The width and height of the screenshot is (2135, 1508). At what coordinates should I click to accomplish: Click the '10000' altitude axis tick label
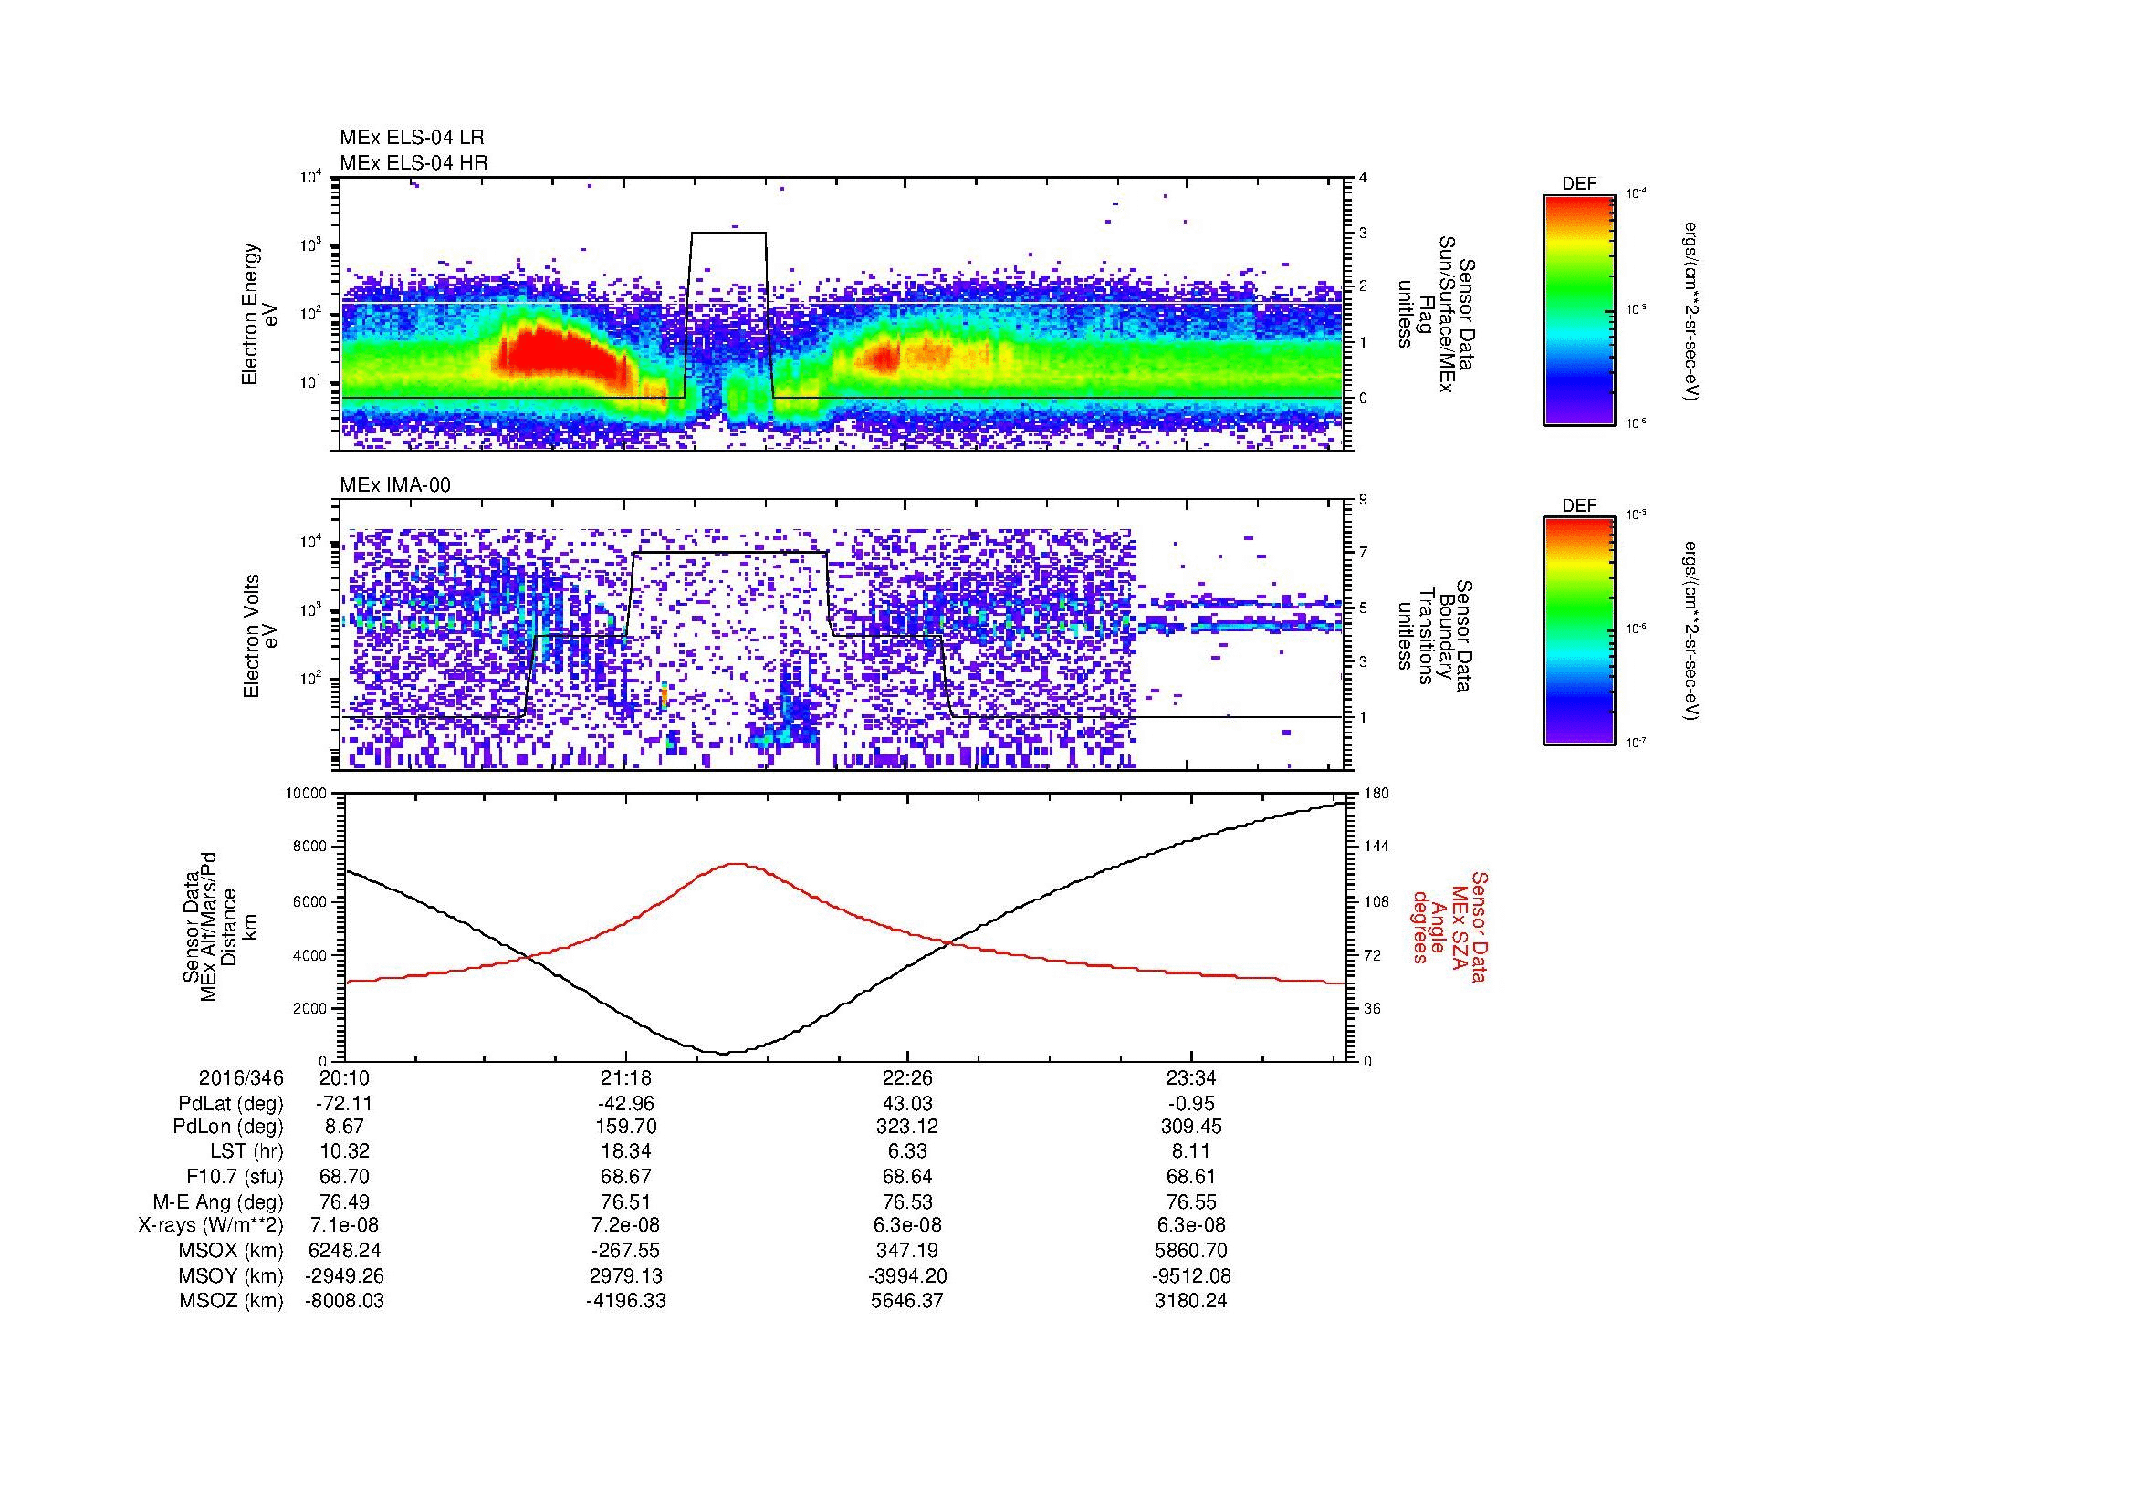(307, 794)
